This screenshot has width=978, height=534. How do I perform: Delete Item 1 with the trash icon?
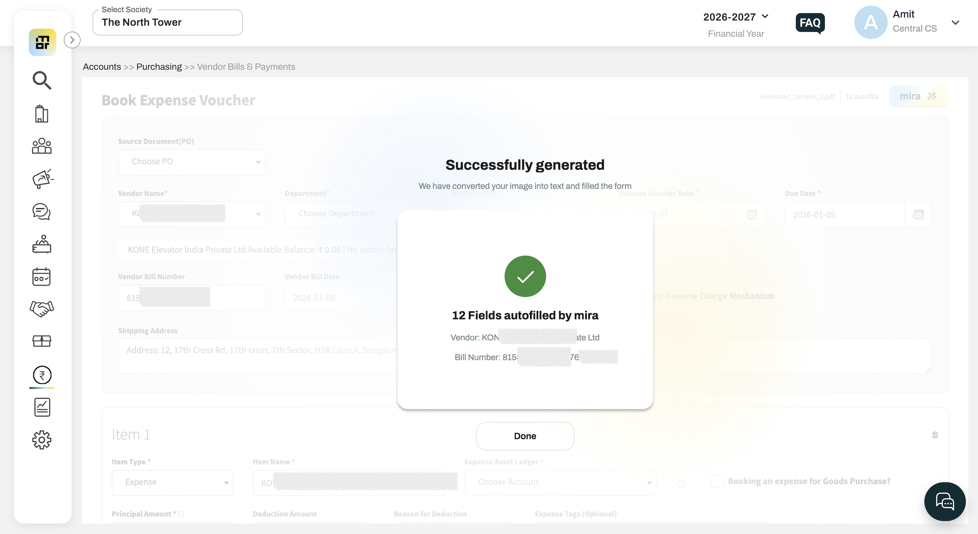pyautogui.click(x=935, y=435)
